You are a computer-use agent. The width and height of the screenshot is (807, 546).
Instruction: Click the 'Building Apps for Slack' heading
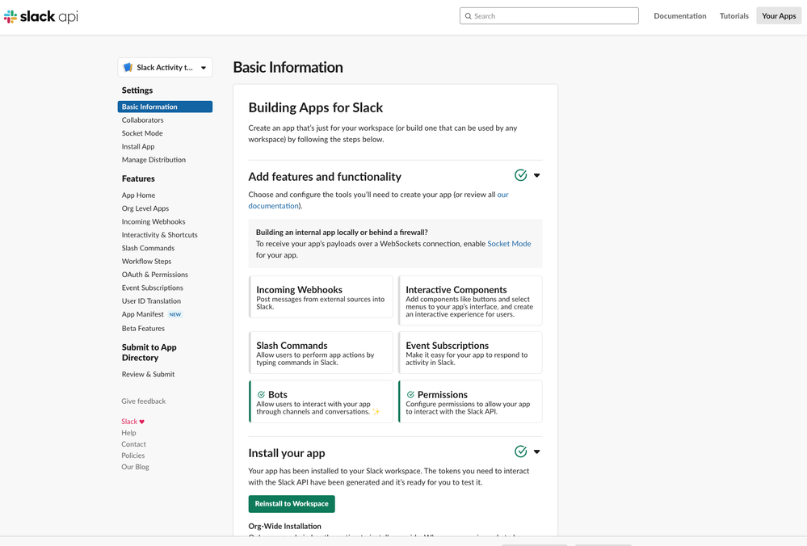[316, 107]
